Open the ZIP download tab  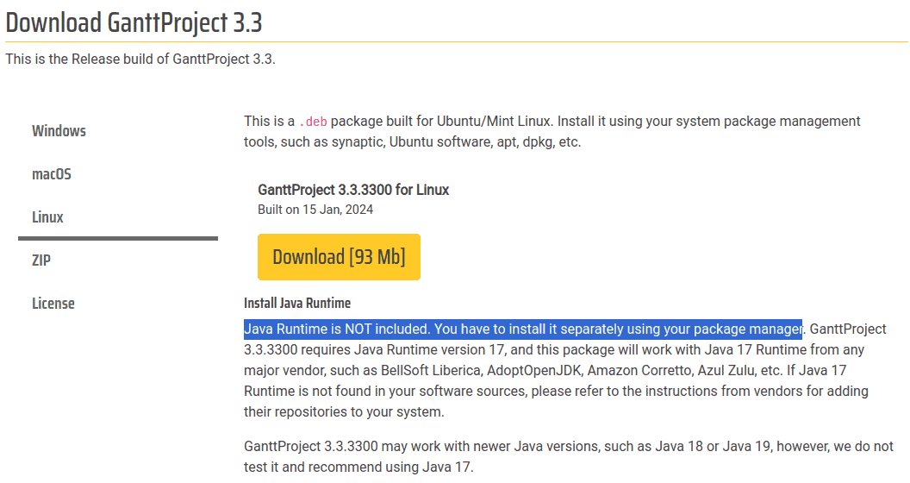[x=41, y=260]
